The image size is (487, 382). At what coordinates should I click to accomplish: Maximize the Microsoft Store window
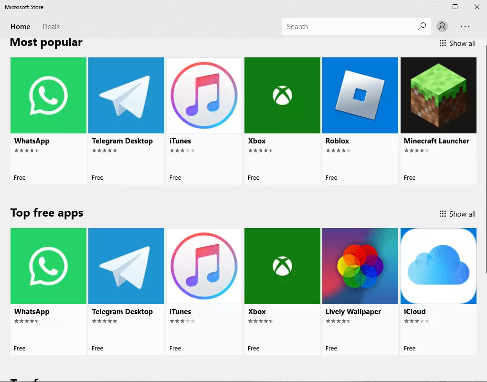coord(455,7)
